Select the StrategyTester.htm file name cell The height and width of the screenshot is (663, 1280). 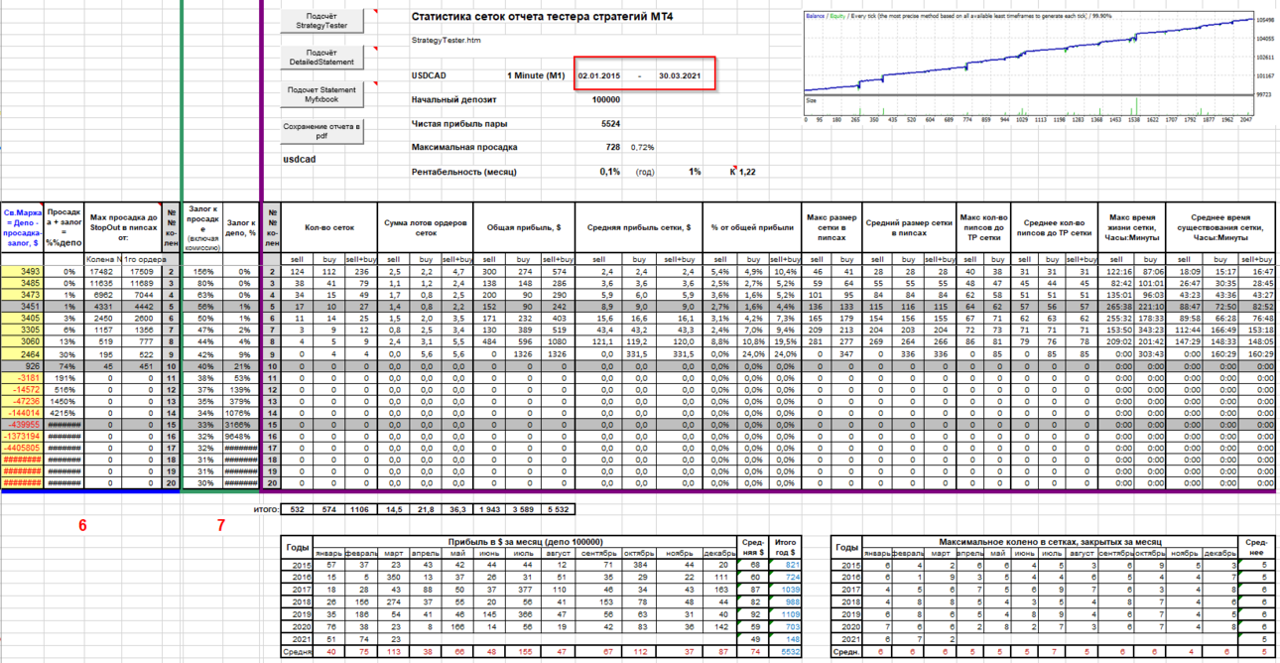click(447, 41)
